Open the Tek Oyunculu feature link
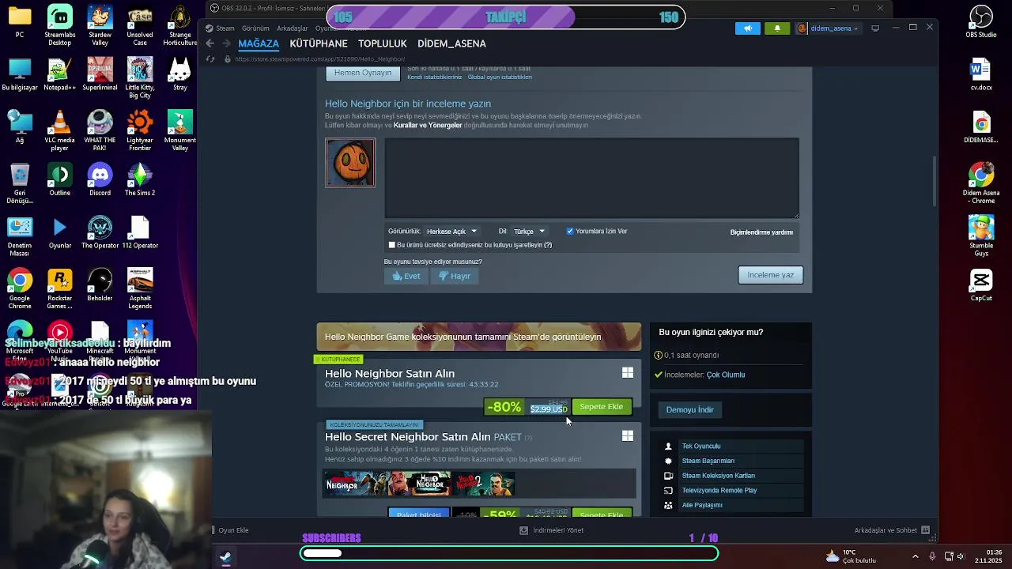Image resolution: width=1012 pixels, height=569 pixels. pos(701,447)
